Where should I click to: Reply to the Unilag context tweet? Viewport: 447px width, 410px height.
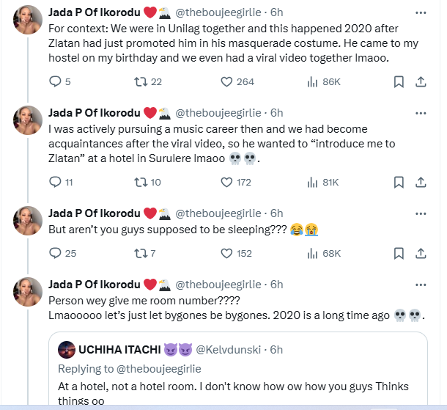click(56, 81)
